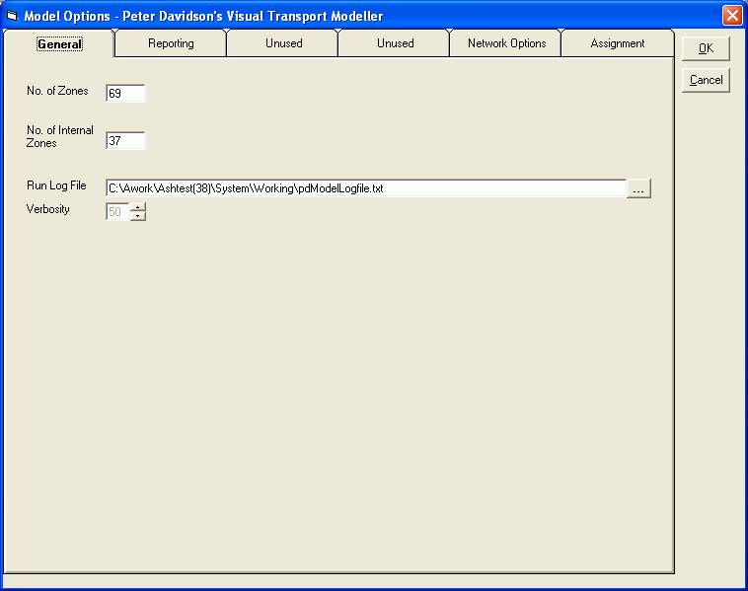This screenshot has height=591, width=748.
Task: Decrease Verbosity with the down arrow
Action: [138, 216]
